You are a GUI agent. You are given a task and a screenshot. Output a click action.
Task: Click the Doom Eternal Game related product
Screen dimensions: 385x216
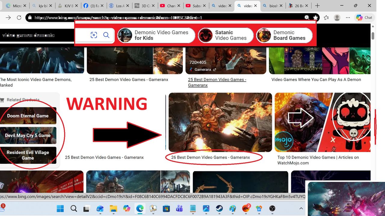(28, 116)
